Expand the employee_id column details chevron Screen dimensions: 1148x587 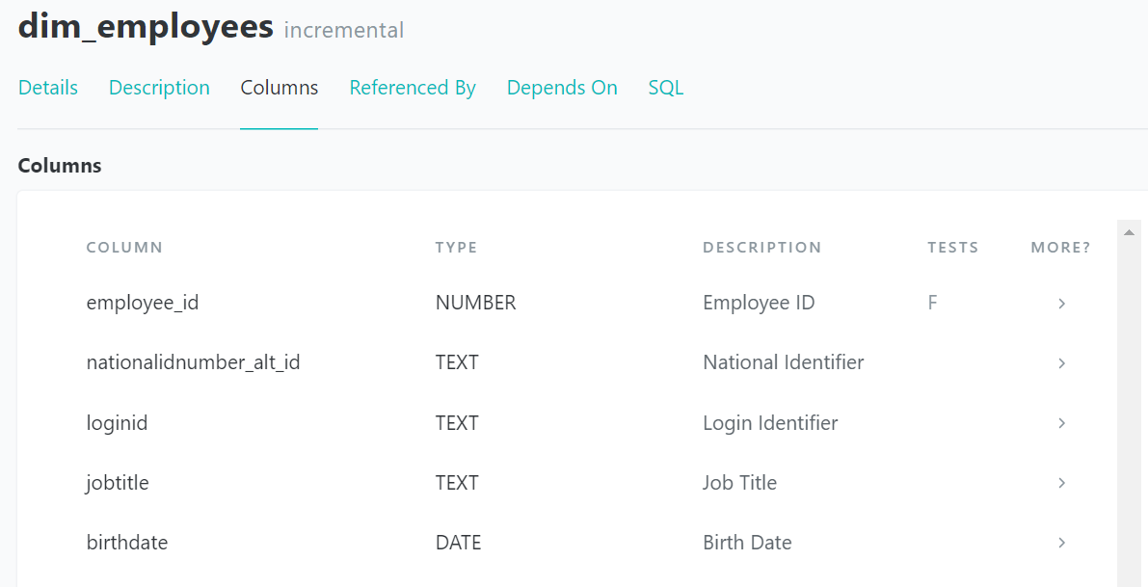pyautogui.click(x=1061, y=303)
